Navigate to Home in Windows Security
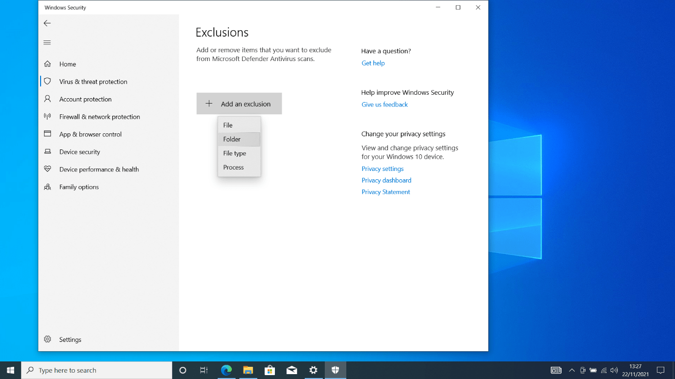 tap(67, 64)
